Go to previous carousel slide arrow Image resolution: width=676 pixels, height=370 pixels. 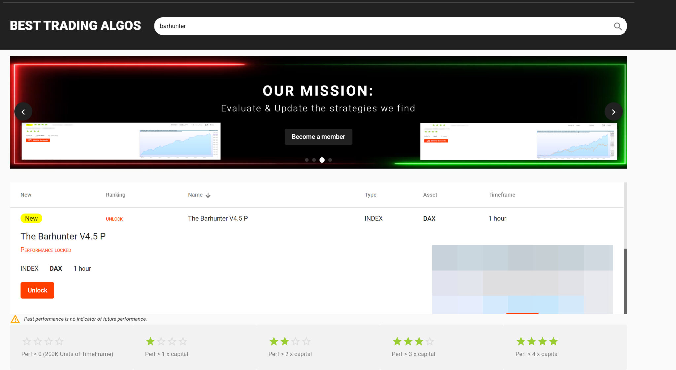click(x=23, y=112)
